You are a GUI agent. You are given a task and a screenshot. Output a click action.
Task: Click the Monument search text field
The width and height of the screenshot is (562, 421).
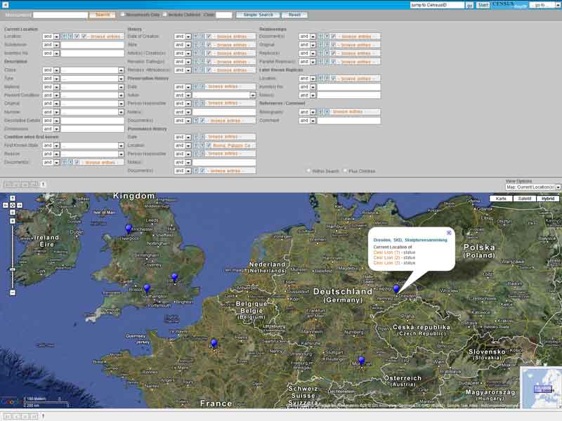(60, 15)
